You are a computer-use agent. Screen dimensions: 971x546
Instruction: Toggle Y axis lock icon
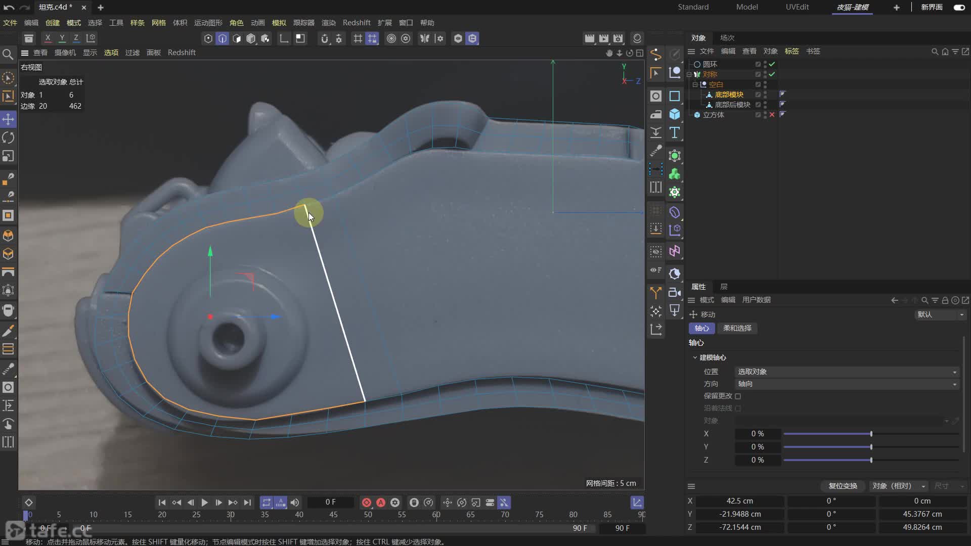pyautogui.click(x=62, y=38)
